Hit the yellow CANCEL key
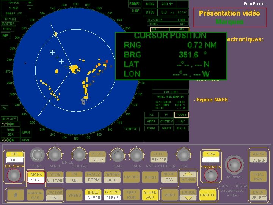Image resolution: width=273 pixels, height=205 pixels. tap(207, 195)
